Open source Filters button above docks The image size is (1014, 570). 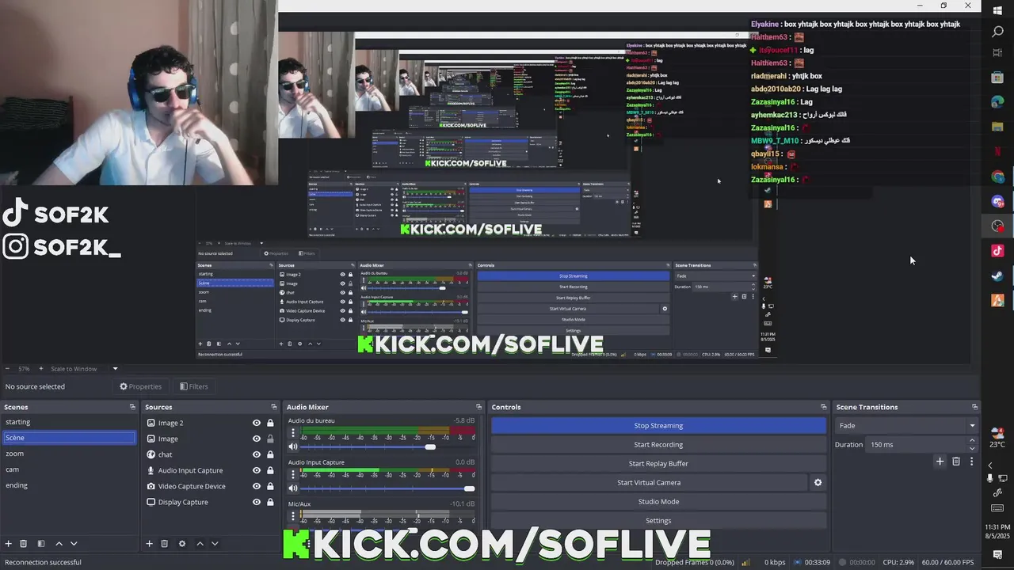coord(194,386)
